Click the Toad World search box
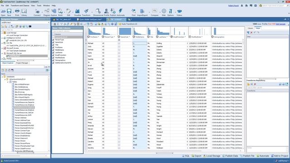Viewport: 290px width, 163px height. pyautogui.click(x=274, y=5)
